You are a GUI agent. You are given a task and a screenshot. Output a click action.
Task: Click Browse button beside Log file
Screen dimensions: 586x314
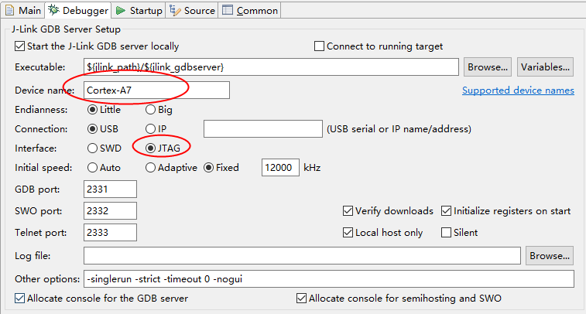[x=549, y=255]
